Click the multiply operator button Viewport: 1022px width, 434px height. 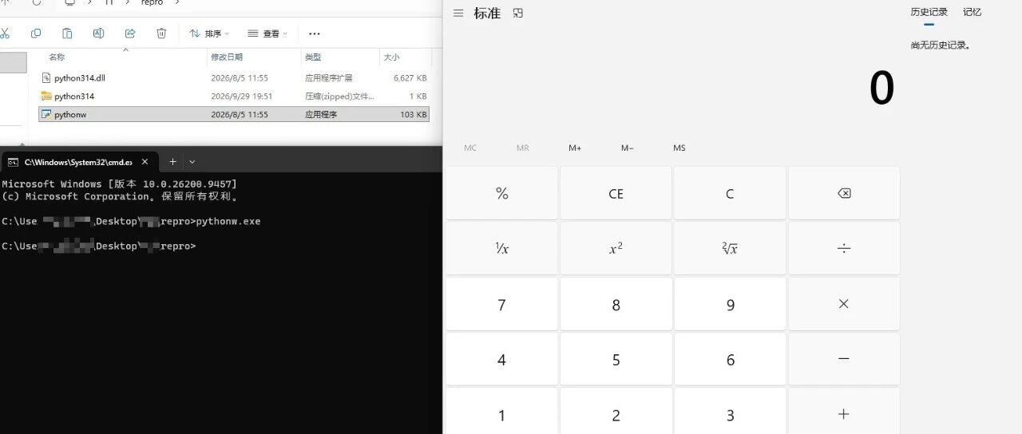[x=844, y=304]
